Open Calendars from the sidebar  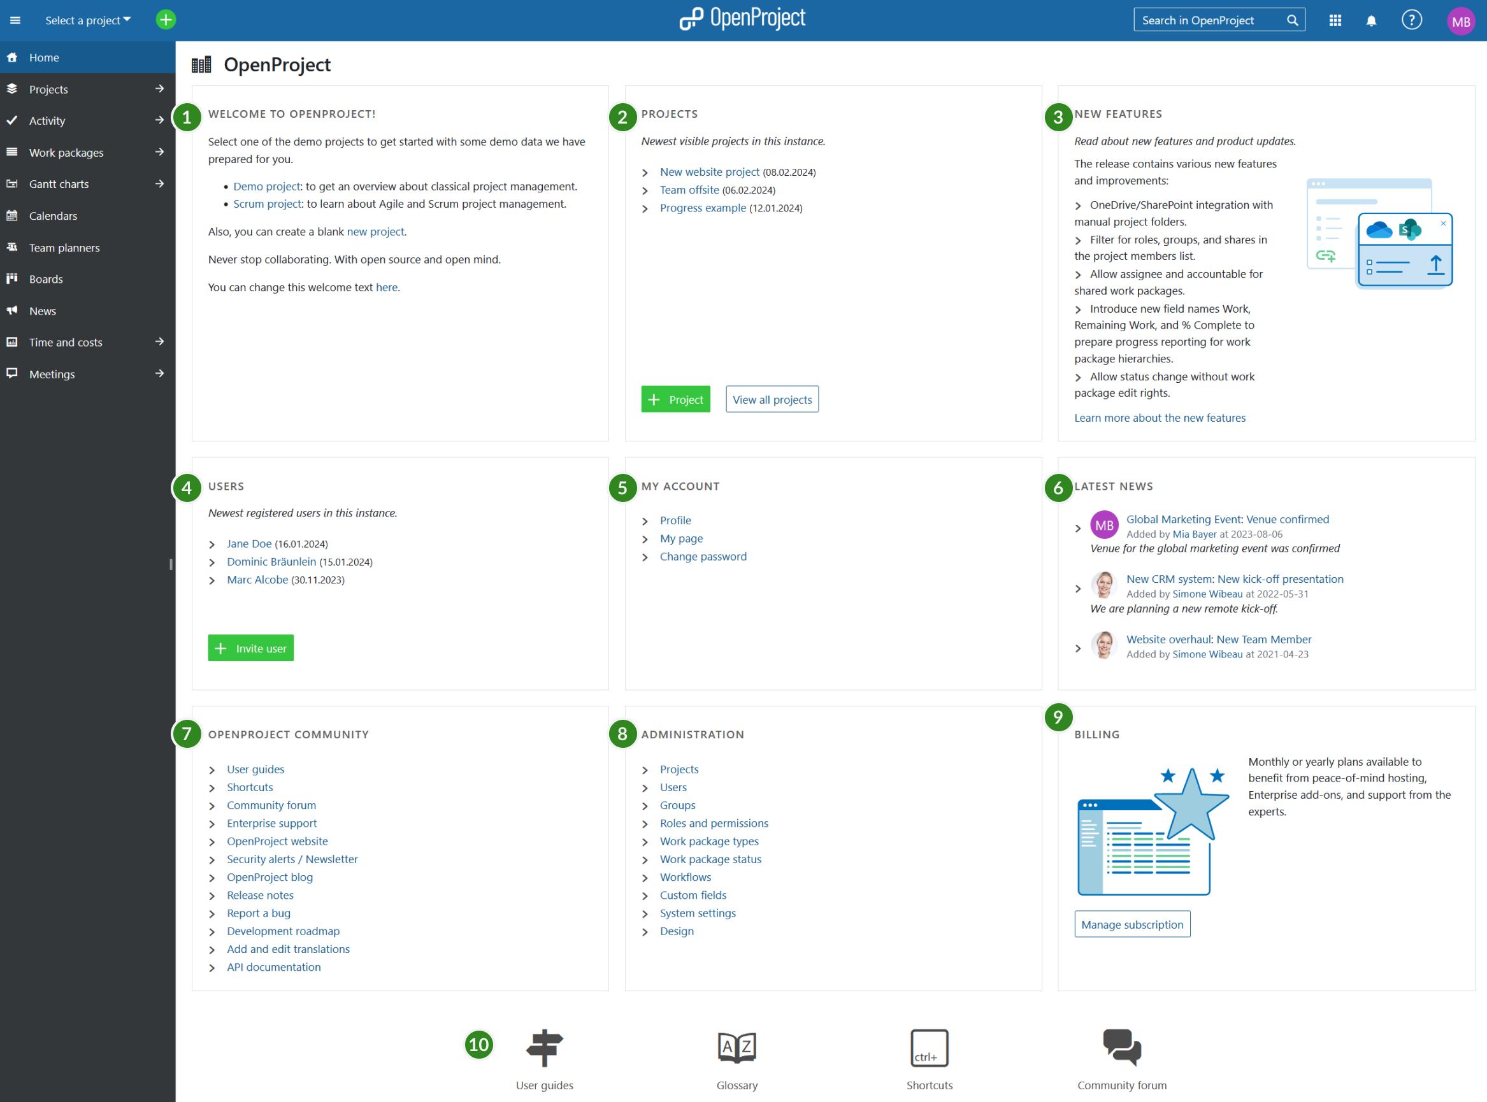point(53,215)
